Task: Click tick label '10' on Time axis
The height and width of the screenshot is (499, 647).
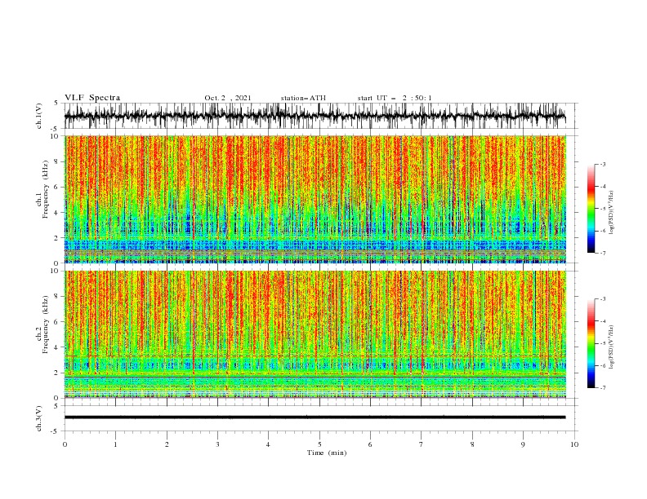Action: (574, 444)
